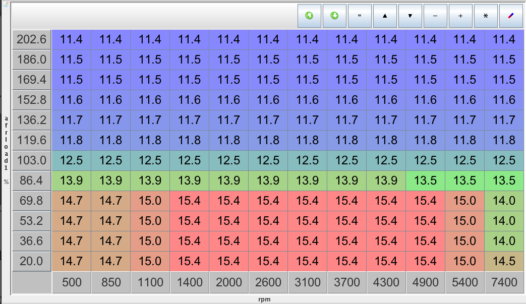The height and width of the screenshot is (304, 526).
Task: Select 13.9 cell at 500 rpm column
Action: (72, 180)
